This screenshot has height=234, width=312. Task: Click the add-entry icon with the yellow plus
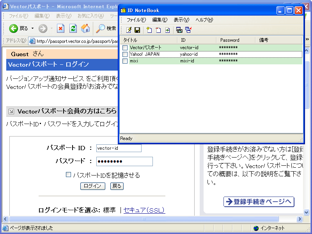149,30
